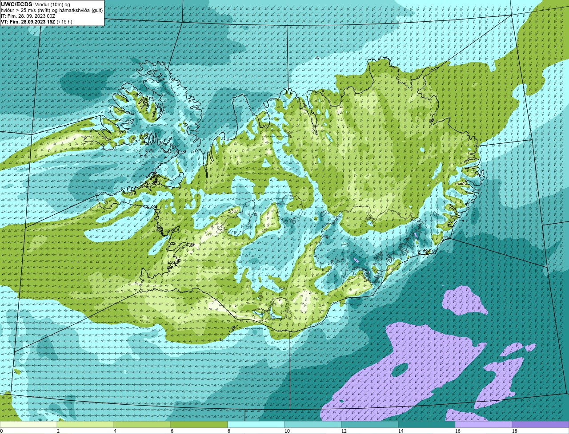This screenshot has height=434, width=569.
Task: Click the '4' label on the wind scale
Action: [115, 431]
